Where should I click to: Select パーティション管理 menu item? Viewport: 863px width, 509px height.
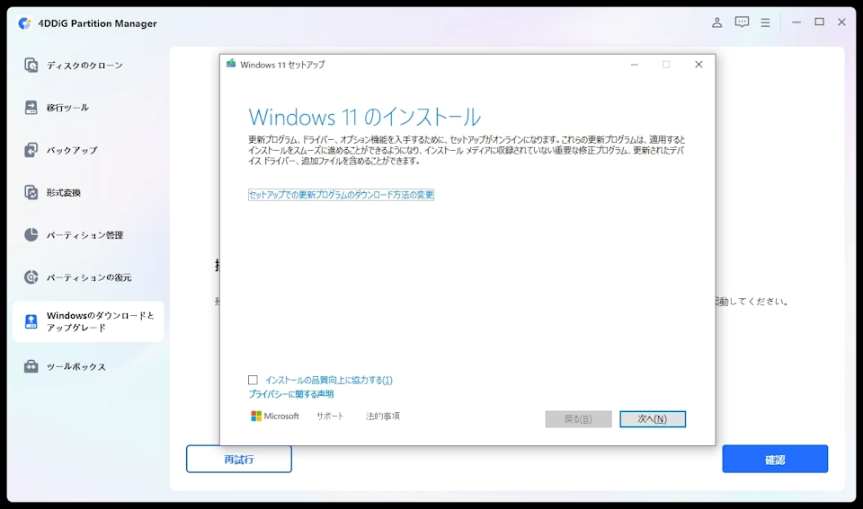click(85, 234)
